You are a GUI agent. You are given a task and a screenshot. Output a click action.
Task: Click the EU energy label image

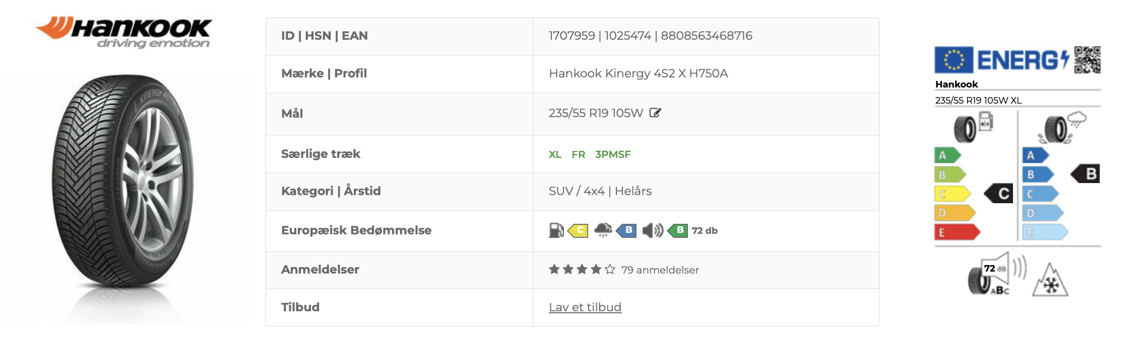pos(1017,171)
